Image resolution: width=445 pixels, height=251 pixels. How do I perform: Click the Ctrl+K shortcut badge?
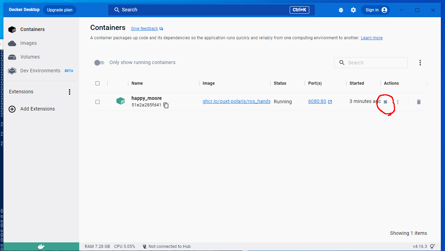(x=299, y=10)
